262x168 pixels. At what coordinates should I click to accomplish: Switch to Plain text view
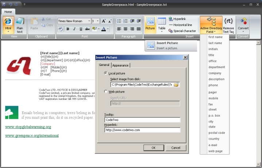(20, 25)
